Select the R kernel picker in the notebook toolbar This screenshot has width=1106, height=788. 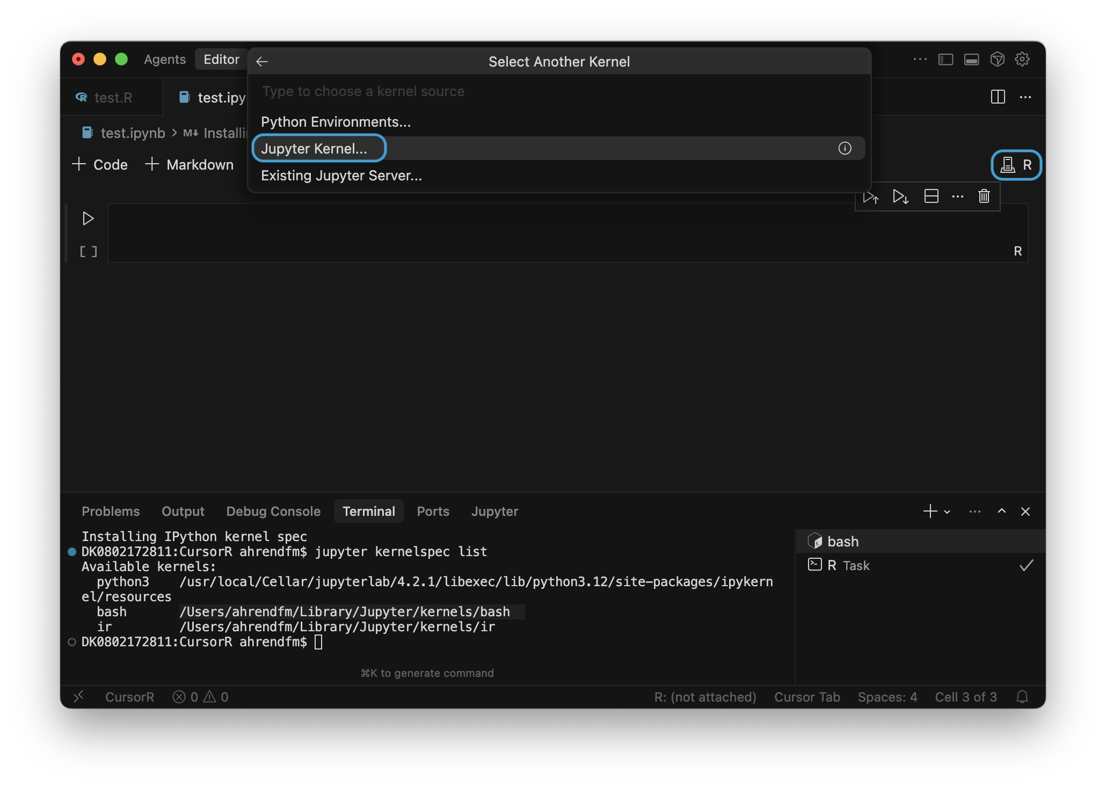click(x=1016, y=165)
